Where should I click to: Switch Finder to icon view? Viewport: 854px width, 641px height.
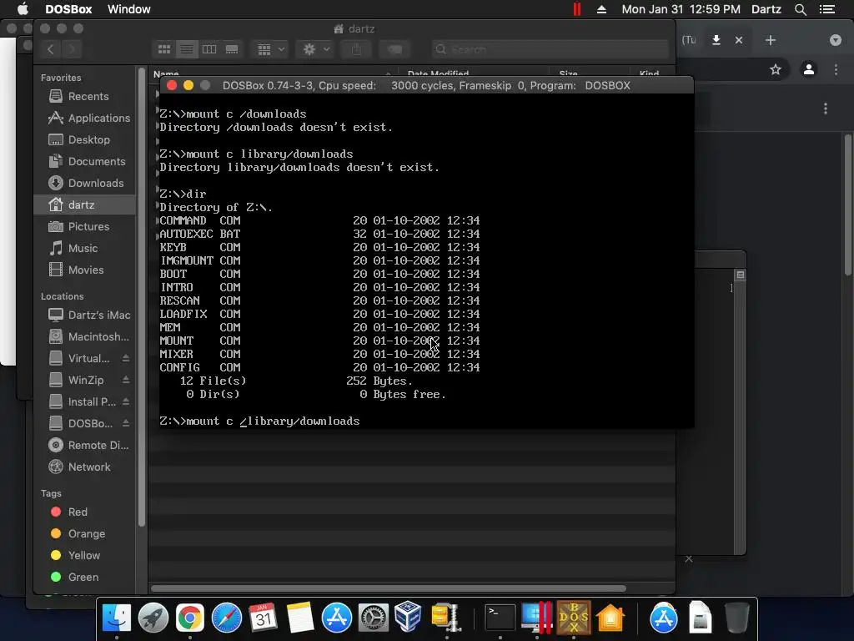point(164,49)
